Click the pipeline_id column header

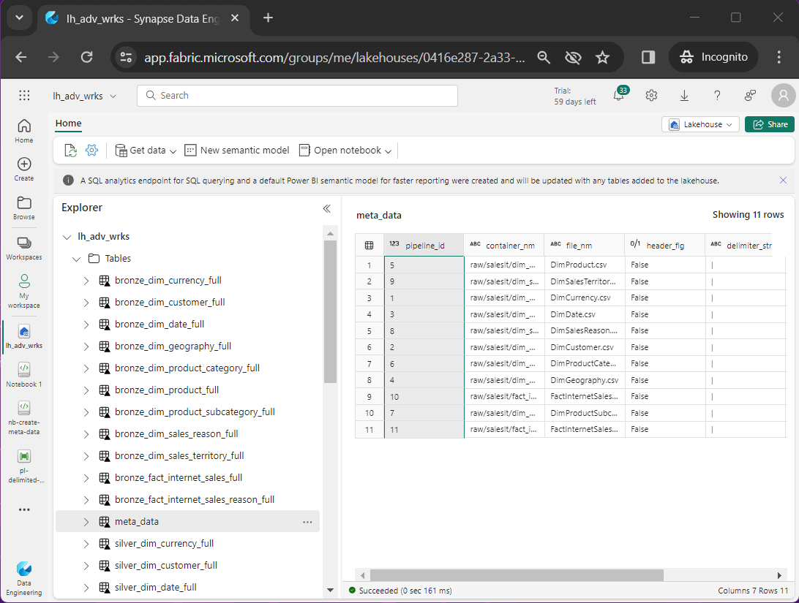pyautogui.click(x=424, y=246)
